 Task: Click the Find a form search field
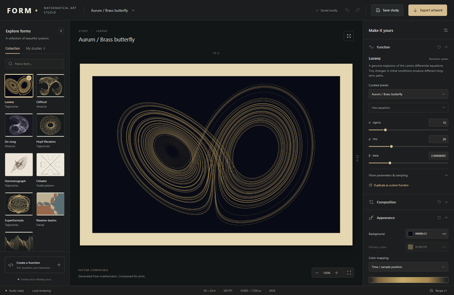click(x=35, y=64)
